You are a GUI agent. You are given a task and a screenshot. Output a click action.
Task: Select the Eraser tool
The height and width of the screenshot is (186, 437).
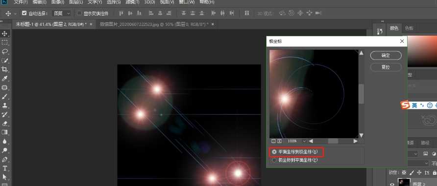5,124
